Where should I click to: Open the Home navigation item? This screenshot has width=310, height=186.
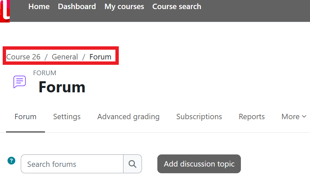pos(39,7)
